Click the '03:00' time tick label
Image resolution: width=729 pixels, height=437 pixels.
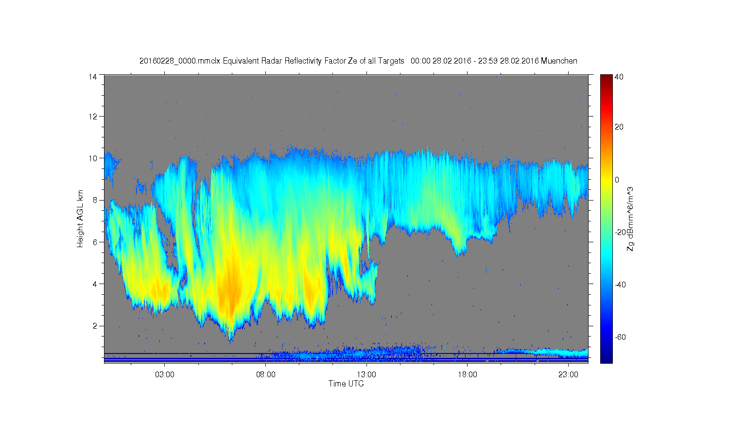[x=165, y=375]
